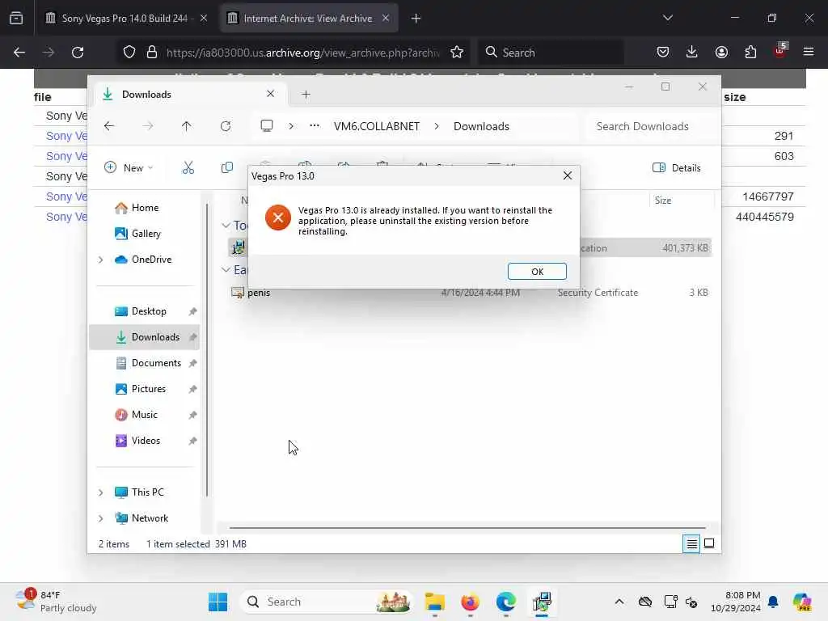Screen dimensions: 828x621
Task: Close the Vegas Pro 13.0 error dialog
Action: point(567,175)
